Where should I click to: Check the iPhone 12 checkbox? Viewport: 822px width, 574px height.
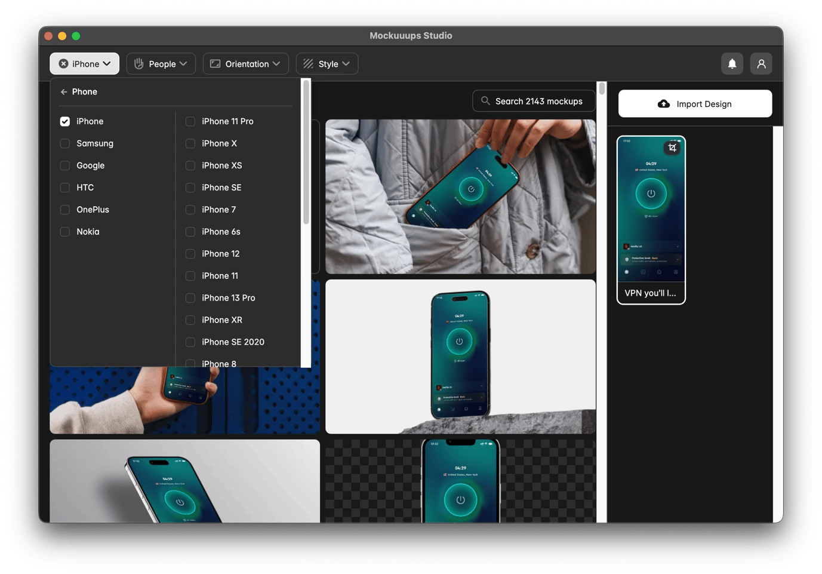coord(190,254)
